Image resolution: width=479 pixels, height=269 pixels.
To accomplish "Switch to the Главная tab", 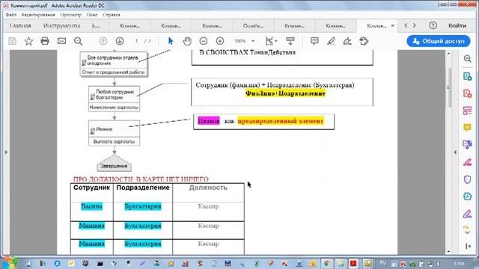I will coord(20,25).
